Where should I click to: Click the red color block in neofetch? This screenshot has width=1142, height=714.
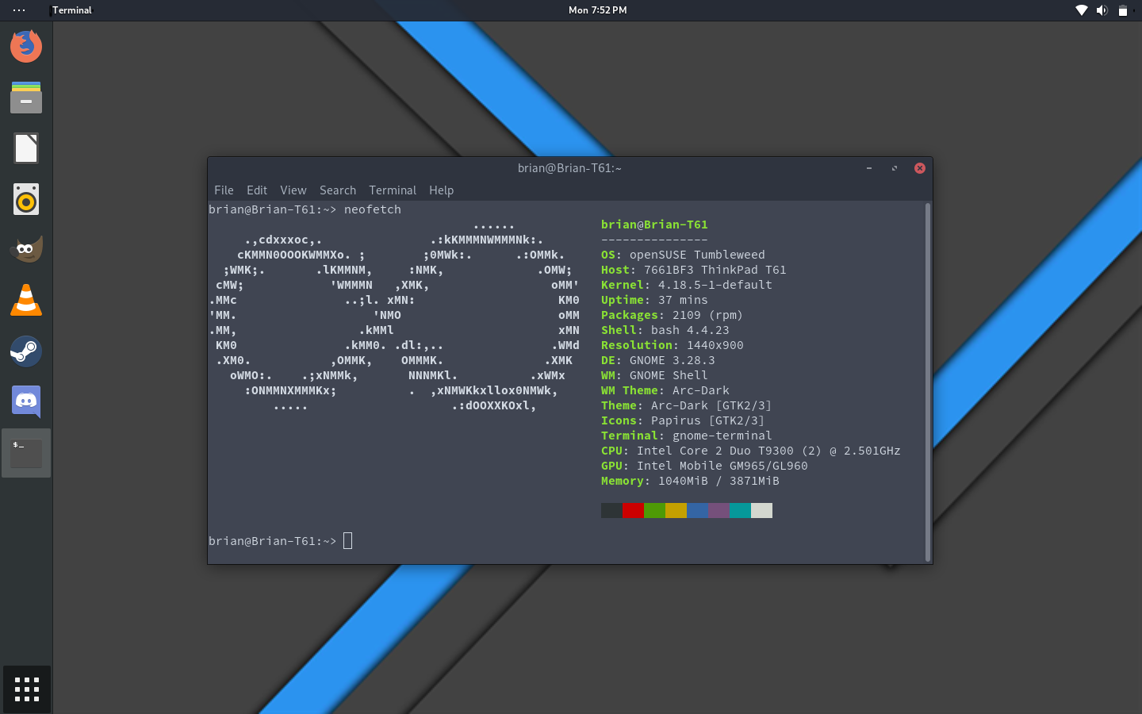(x=633, y=510)
